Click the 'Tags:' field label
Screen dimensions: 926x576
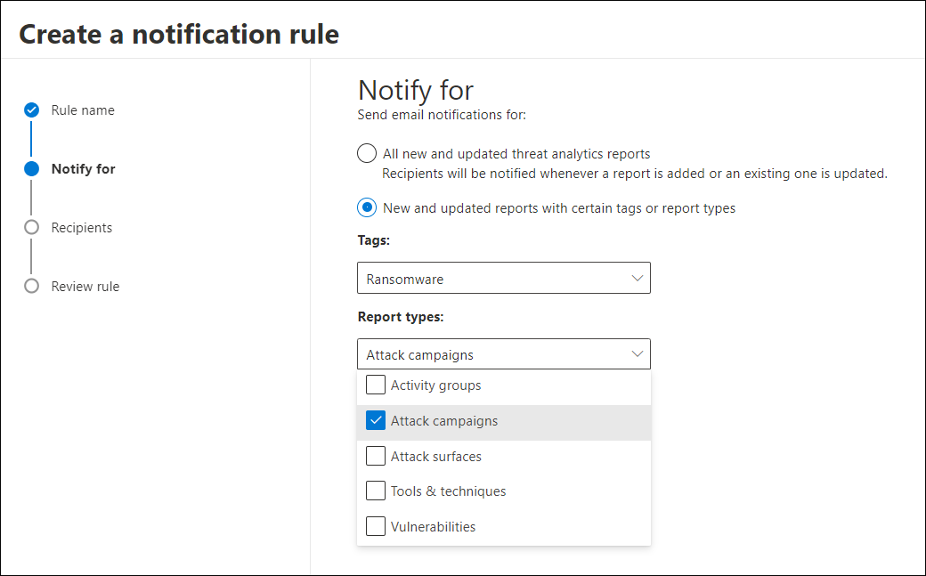tap(374, 240)
